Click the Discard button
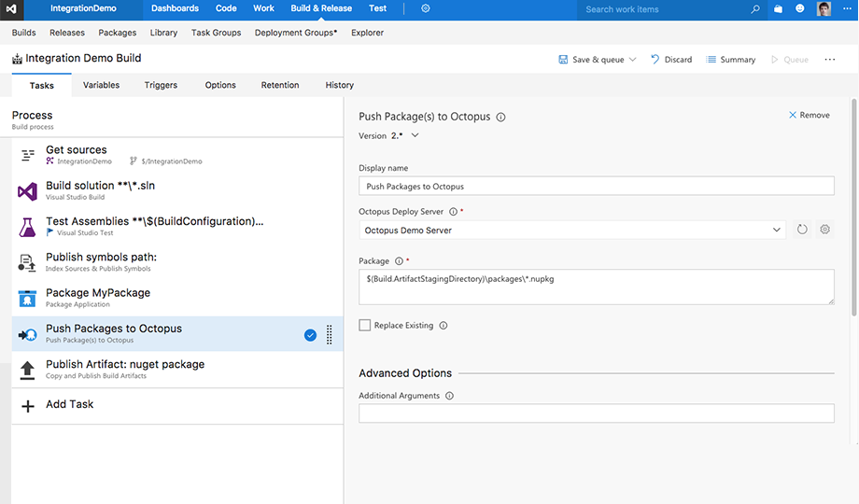Screen dimensions: 859x504 (671, 59)
